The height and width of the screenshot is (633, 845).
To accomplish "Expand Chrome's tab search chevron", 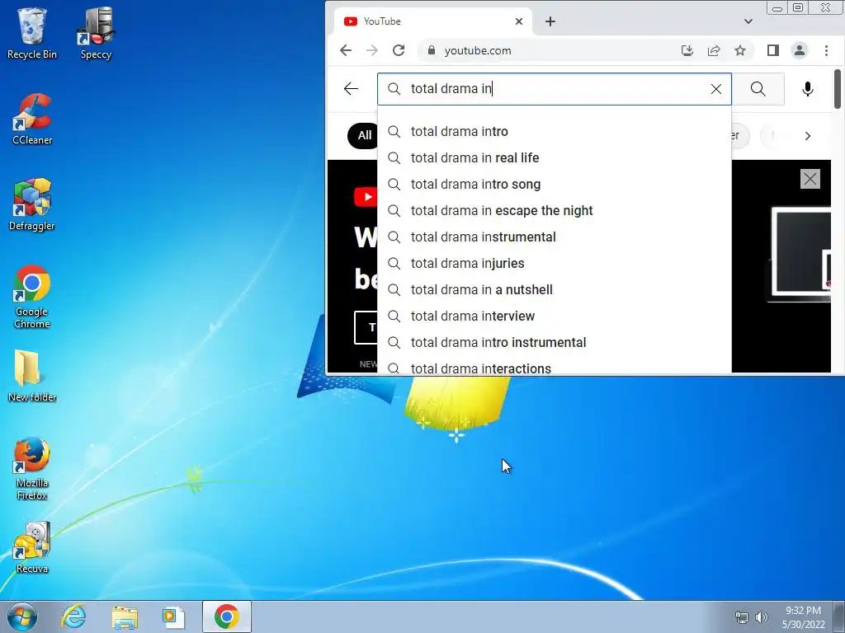I will (748, 21).
